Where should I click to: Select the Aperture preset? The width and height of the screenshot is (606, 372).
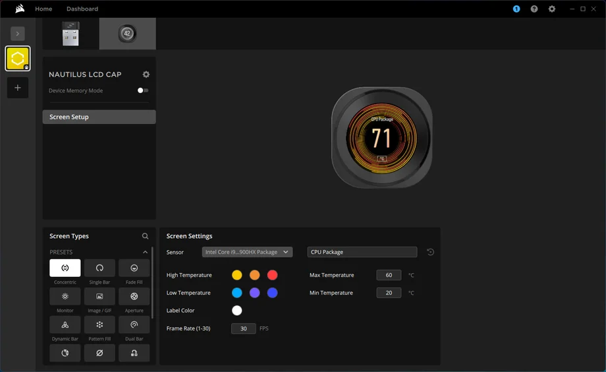(x=134, y=296)
